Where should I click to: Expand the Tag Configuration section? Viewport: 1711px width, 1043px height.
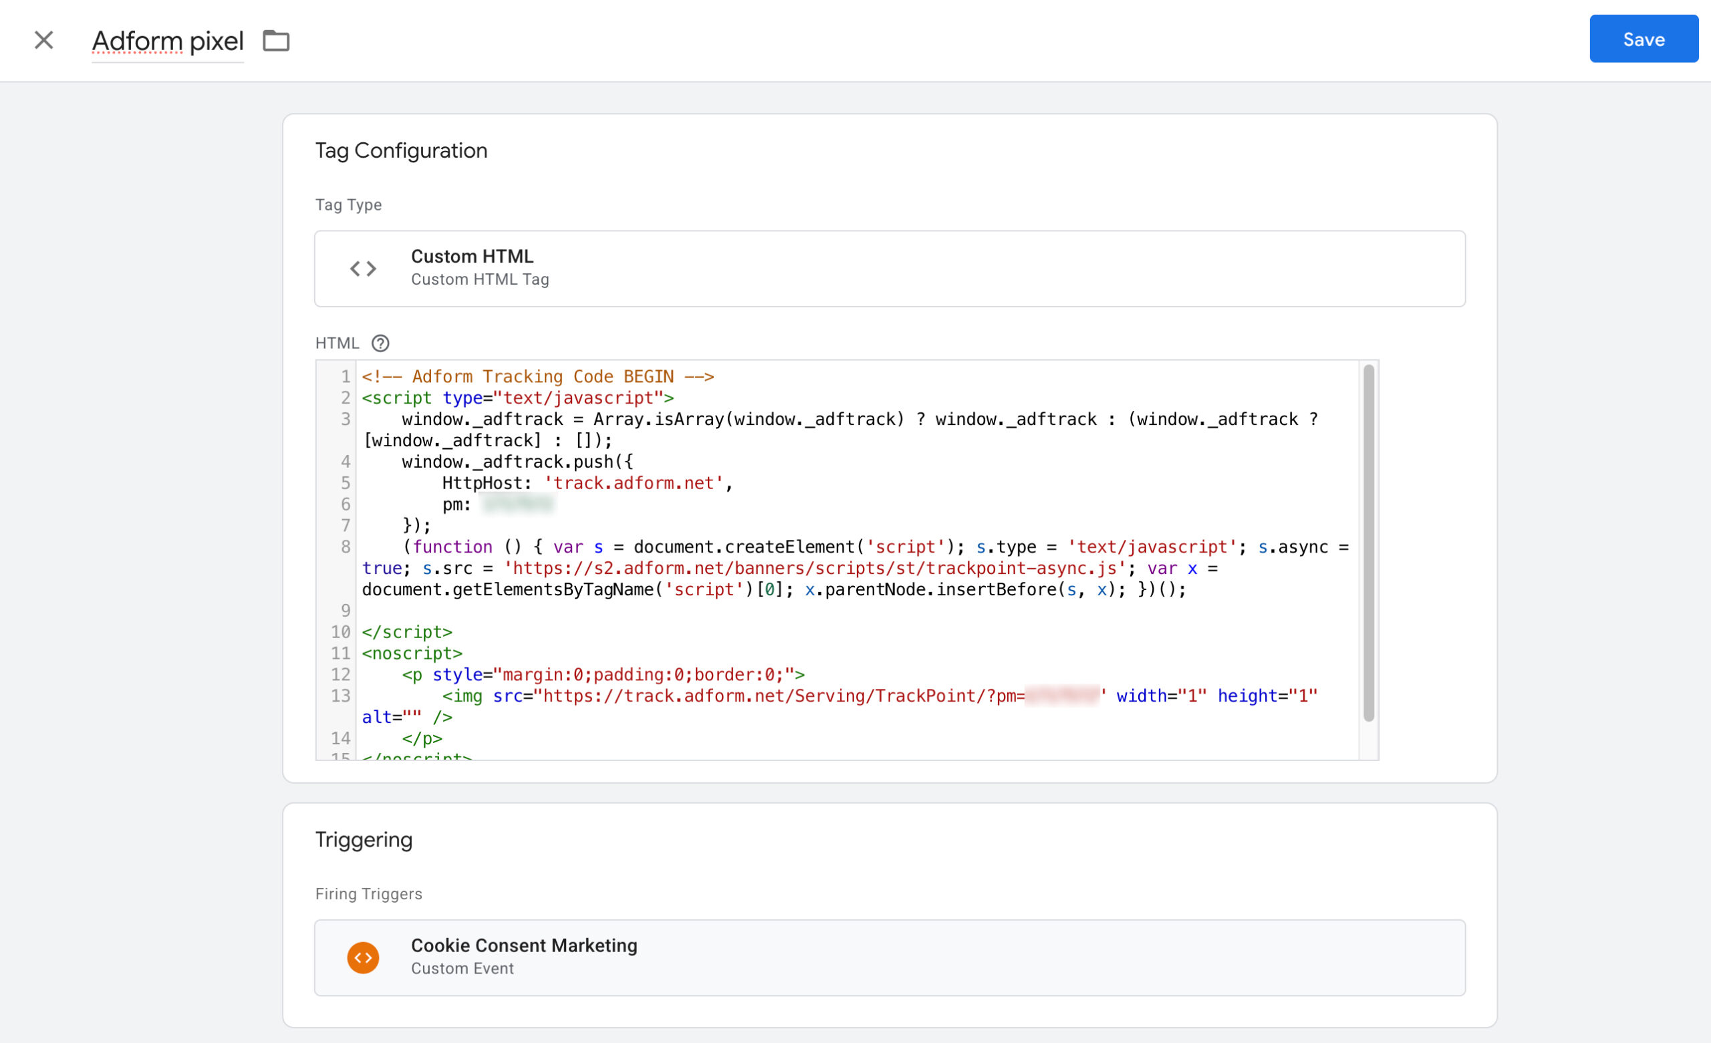pyautogui.click(x=402, y=150)
